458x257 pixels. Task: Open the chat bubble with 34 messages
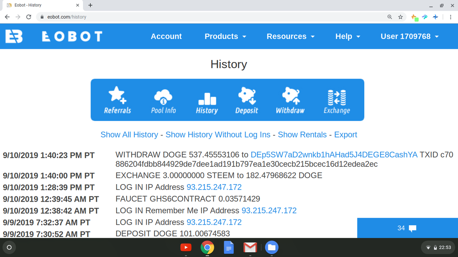(x=408, y=228)
